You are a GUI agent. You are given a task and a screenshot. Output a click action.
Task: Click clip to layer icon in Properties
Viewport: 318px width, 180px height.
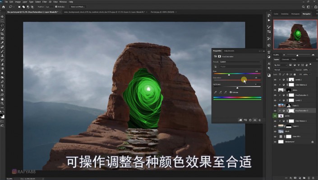[240, 120]
